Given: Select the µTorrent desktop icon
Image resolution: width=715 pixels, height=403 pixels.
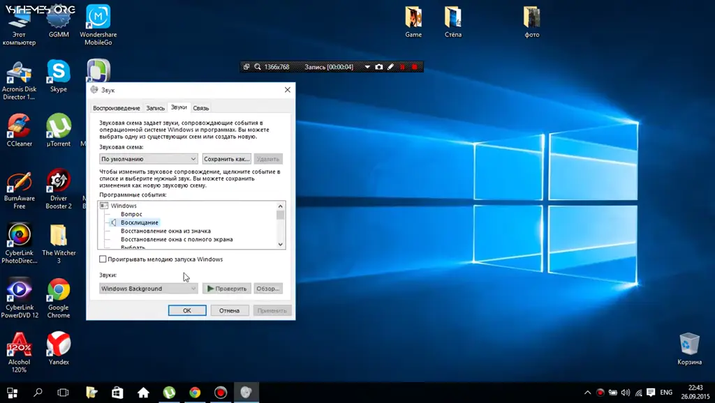Looking at the screenshot, I should tap(59, 131).
